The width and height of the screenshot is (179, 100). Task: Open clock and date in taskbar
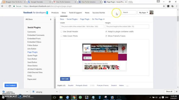pyautogui.click(x=174, y=97)
